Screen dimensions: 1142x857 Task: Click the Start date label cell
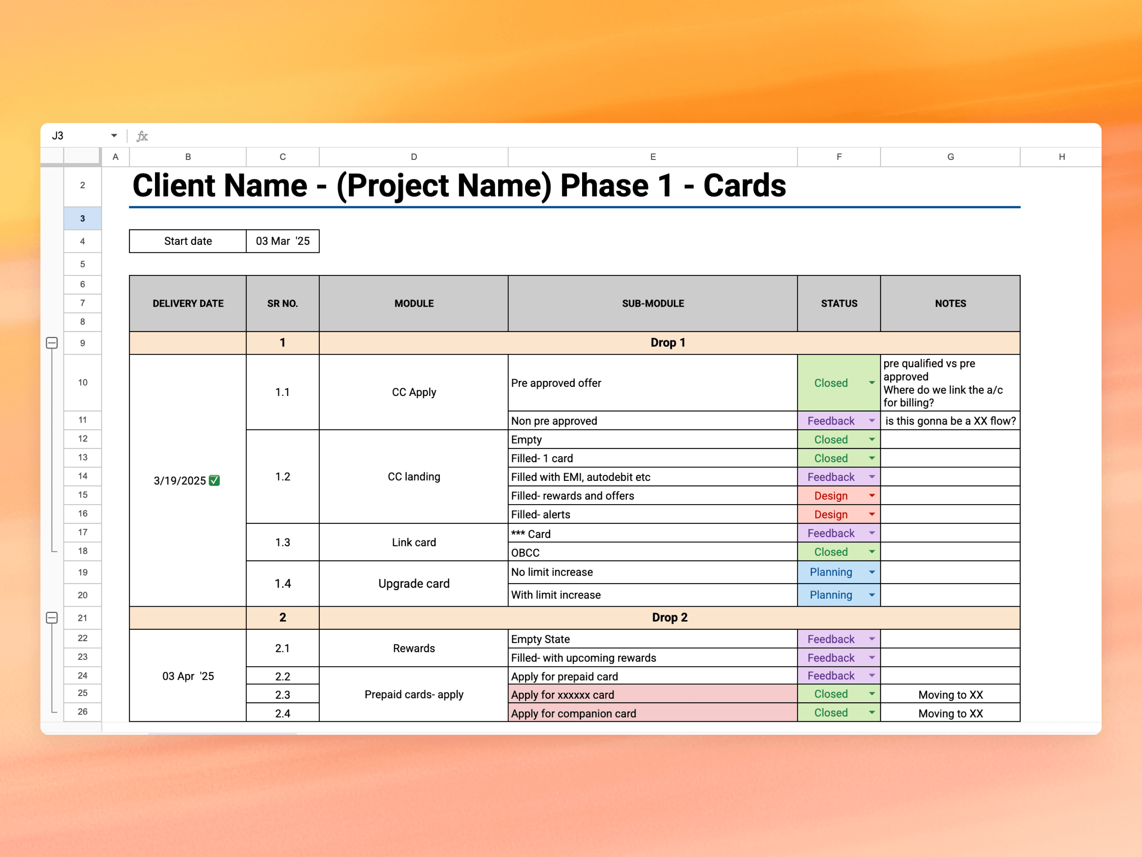click(188, 241)
